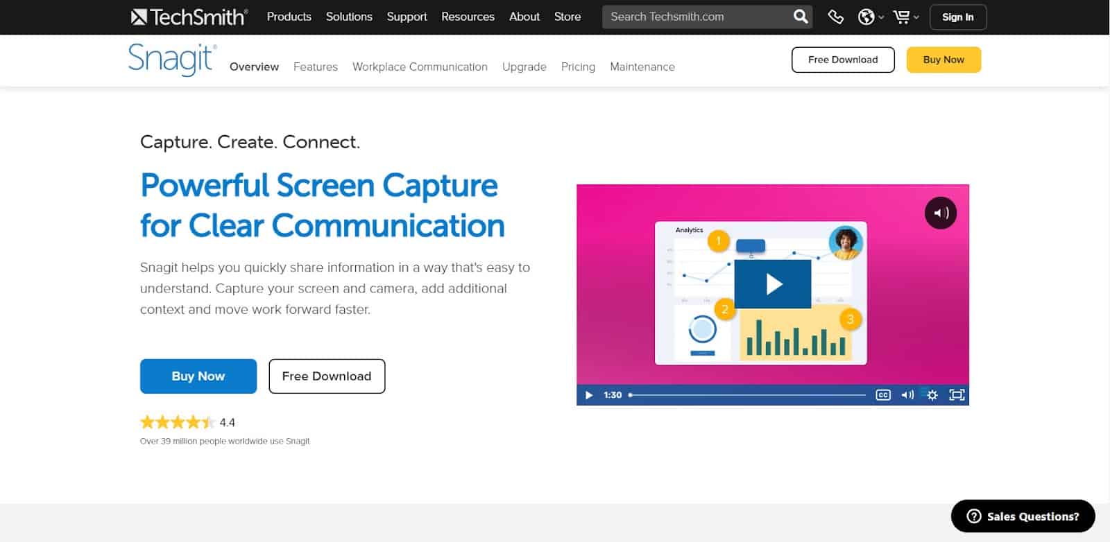Open the Products menu
The image size is (1110, 542).
(289, 17)
